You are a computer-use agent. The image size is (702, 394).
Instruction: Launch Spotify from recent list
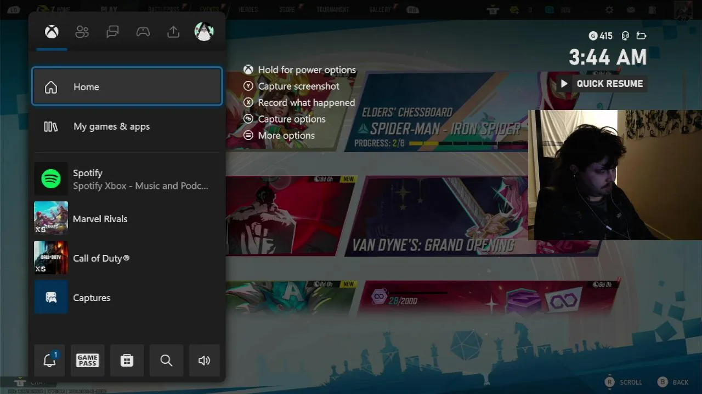(127, 179)
